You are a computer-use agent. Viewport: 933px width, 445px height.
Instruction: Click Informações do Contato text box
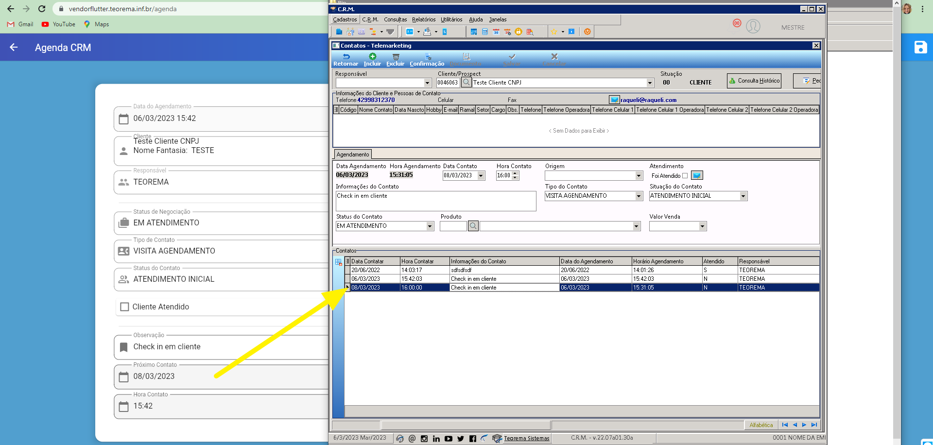(x=436, y=201)
